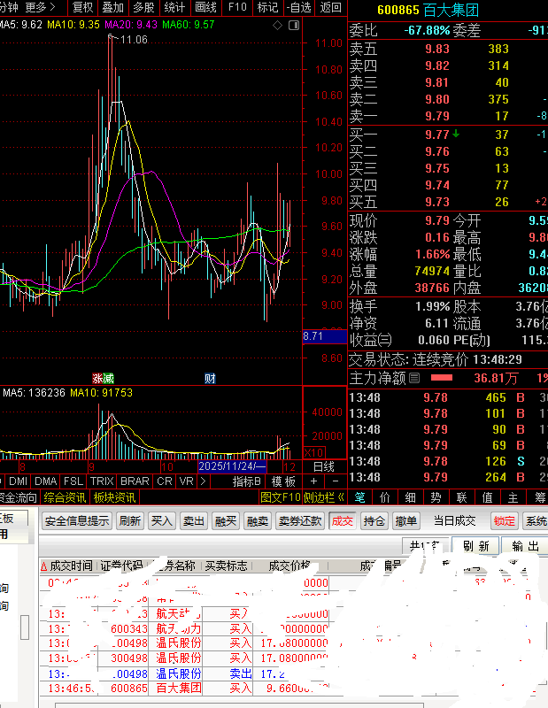
Task: Click the 复权 toolbar button
Action: click(x=82, y=7)
